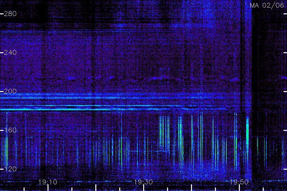Click the 19:50 time axis label
The image size is (287, 191).
239,182
